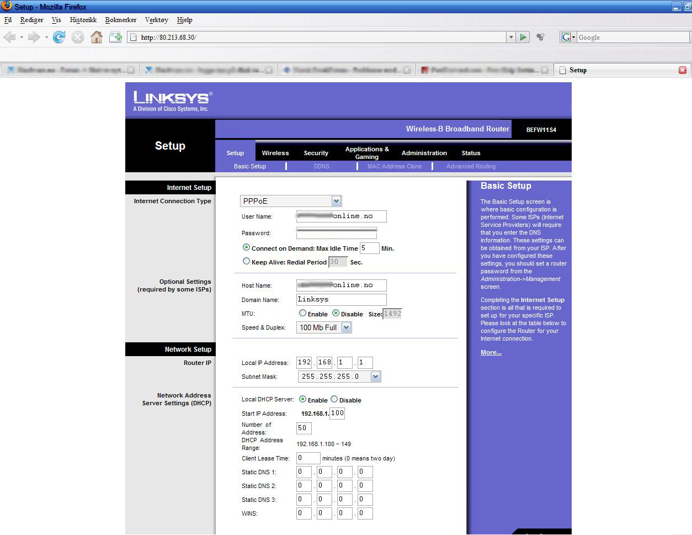Click the Firefox Back arrow button

(x=9, y=37)
